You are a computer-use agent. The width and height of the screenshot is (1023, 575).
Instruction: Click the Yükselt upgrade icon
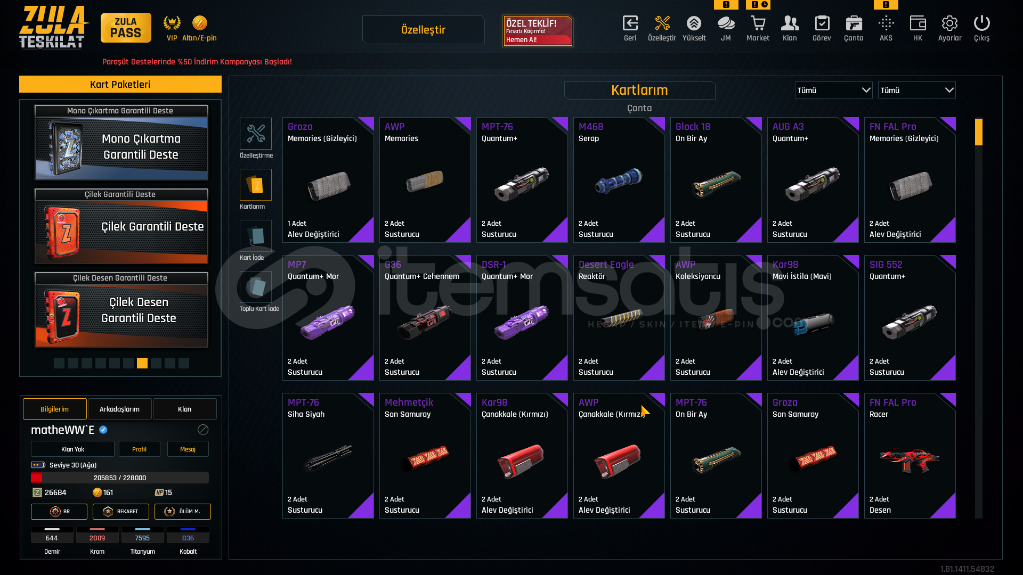point(694,23)
